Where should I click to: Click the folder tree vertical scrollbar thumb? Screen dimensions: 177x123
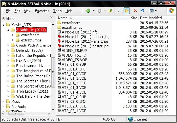(53, 72)
